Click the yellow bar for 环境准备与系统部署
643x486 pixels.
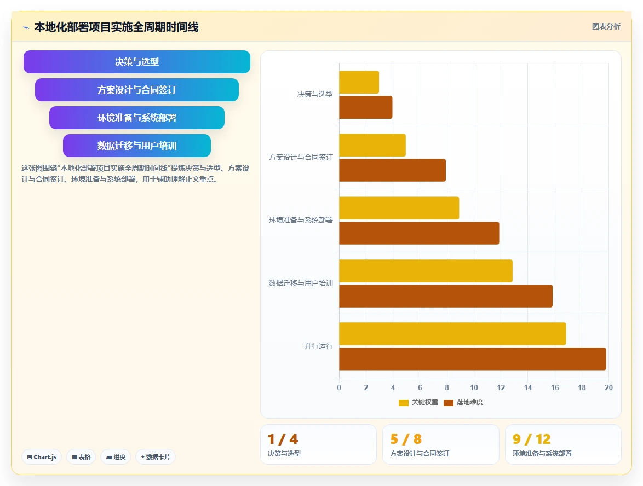click(x=399, y=208)
